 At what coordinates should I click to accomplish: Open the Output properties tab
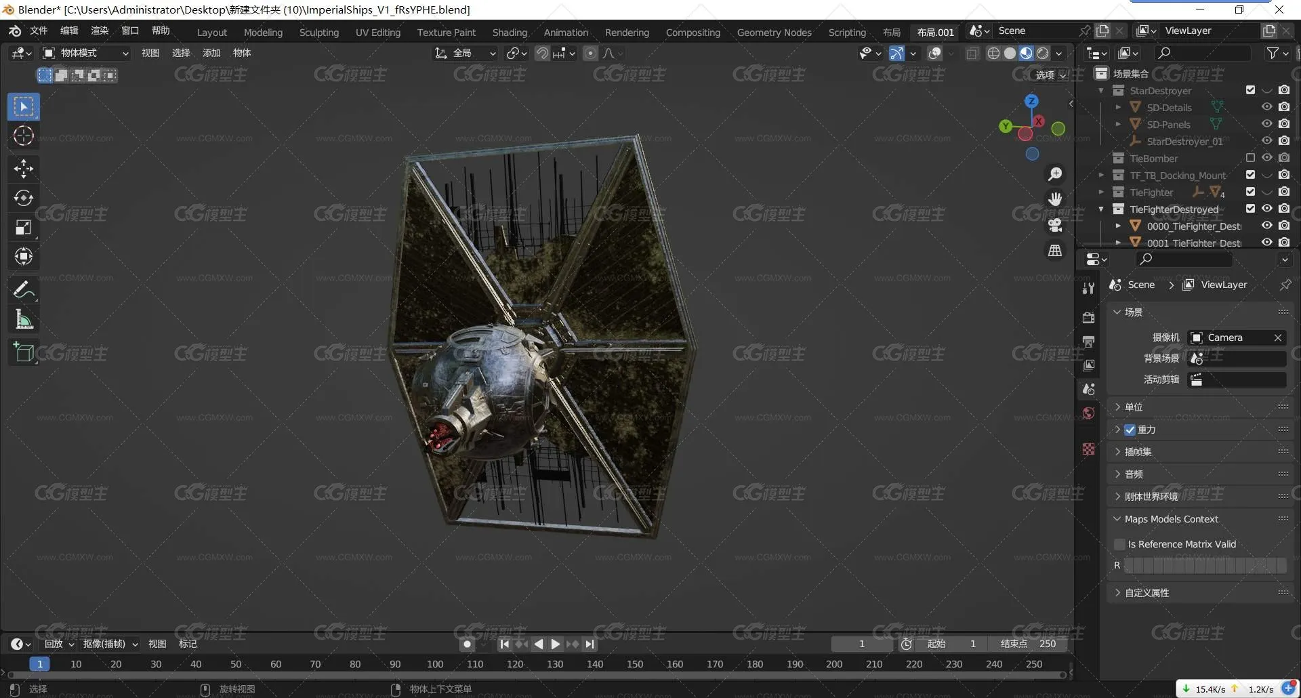[x=1088, y=342]
